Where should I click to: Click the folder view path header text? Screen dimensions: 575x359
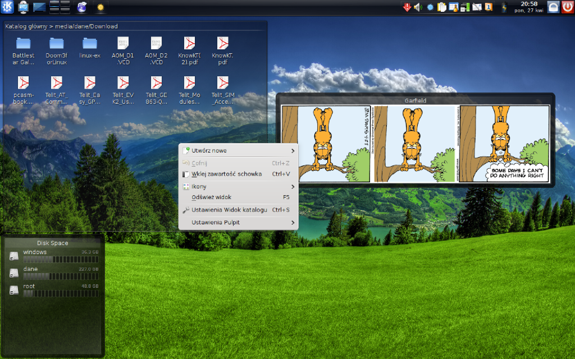tap(61, 26)
